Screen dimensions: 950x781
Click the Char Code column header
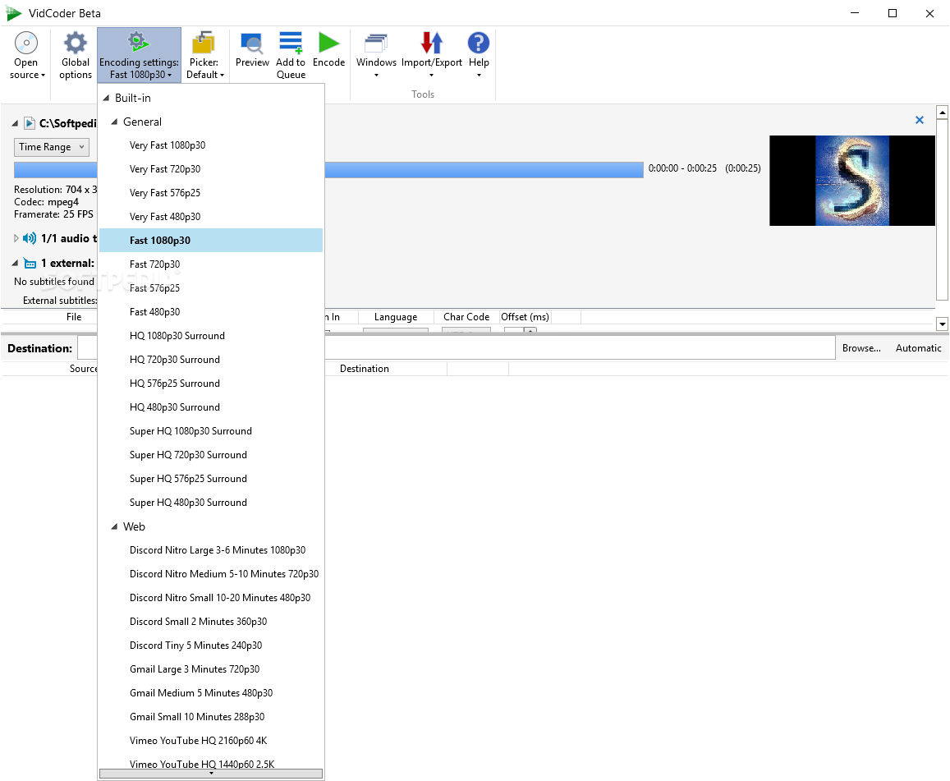click(x=466, y=317)
